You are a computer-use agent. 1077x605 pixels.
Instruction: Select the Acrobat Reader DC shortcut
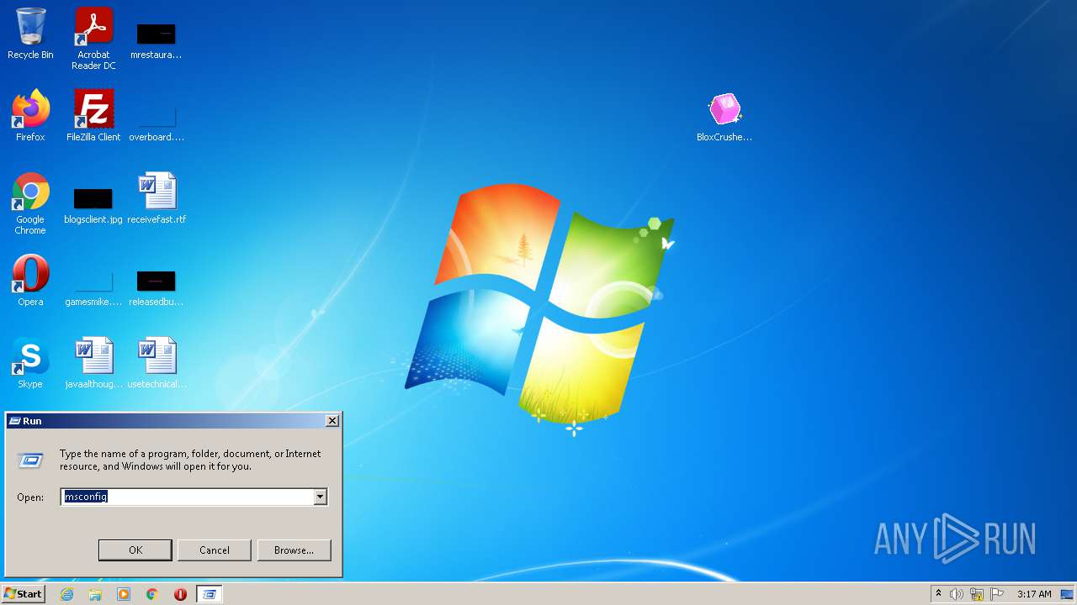tap(93, 38)
